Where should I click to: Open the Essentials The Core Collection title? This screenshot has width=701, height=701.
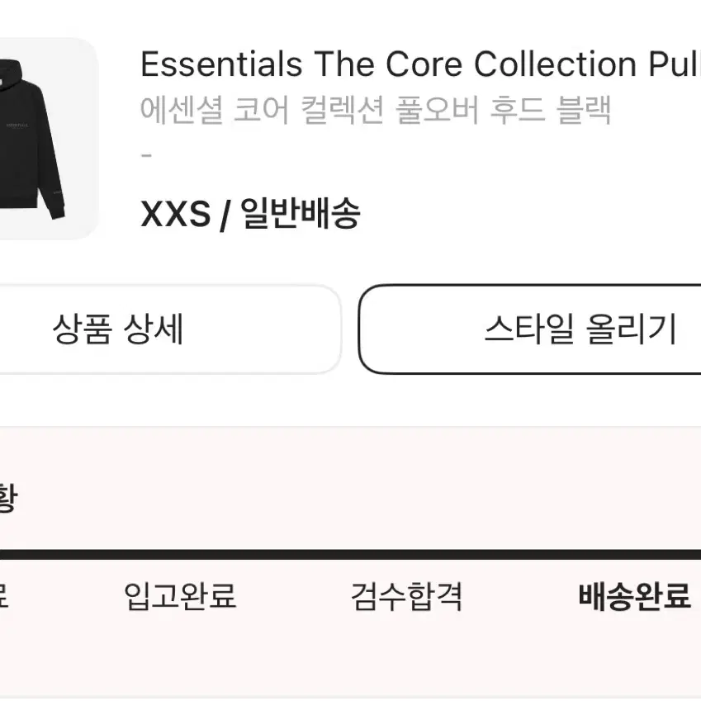[420, 64]
